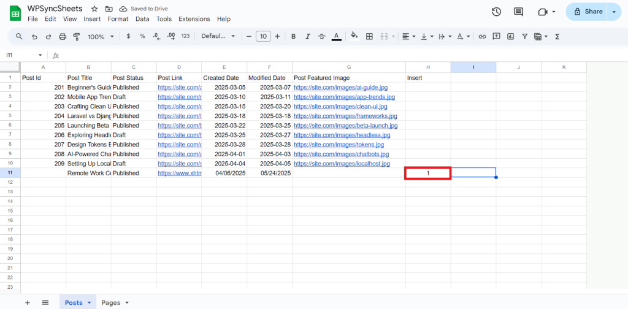Format as currency with dollar icon
The image size is (628, 309).
[x=128, y=36]
